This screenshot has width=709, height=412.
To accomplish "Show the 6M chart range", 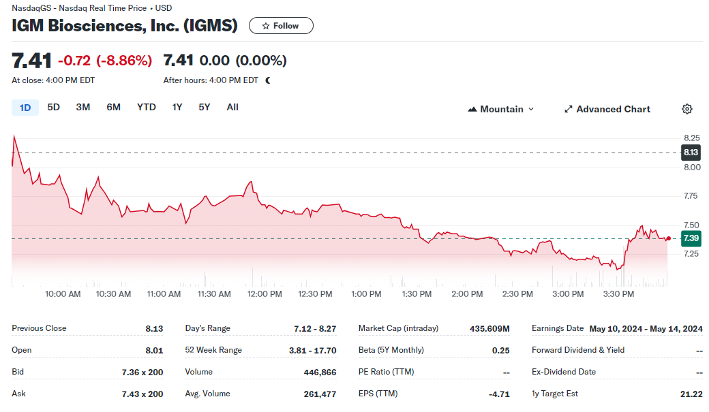I will [x=113, y=107].
